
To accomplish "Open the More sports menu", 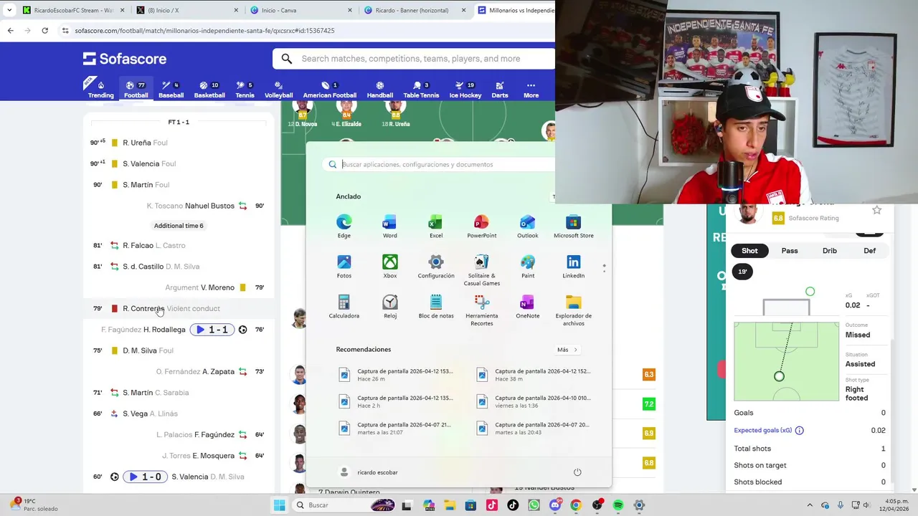I will (x=531, y=90).
